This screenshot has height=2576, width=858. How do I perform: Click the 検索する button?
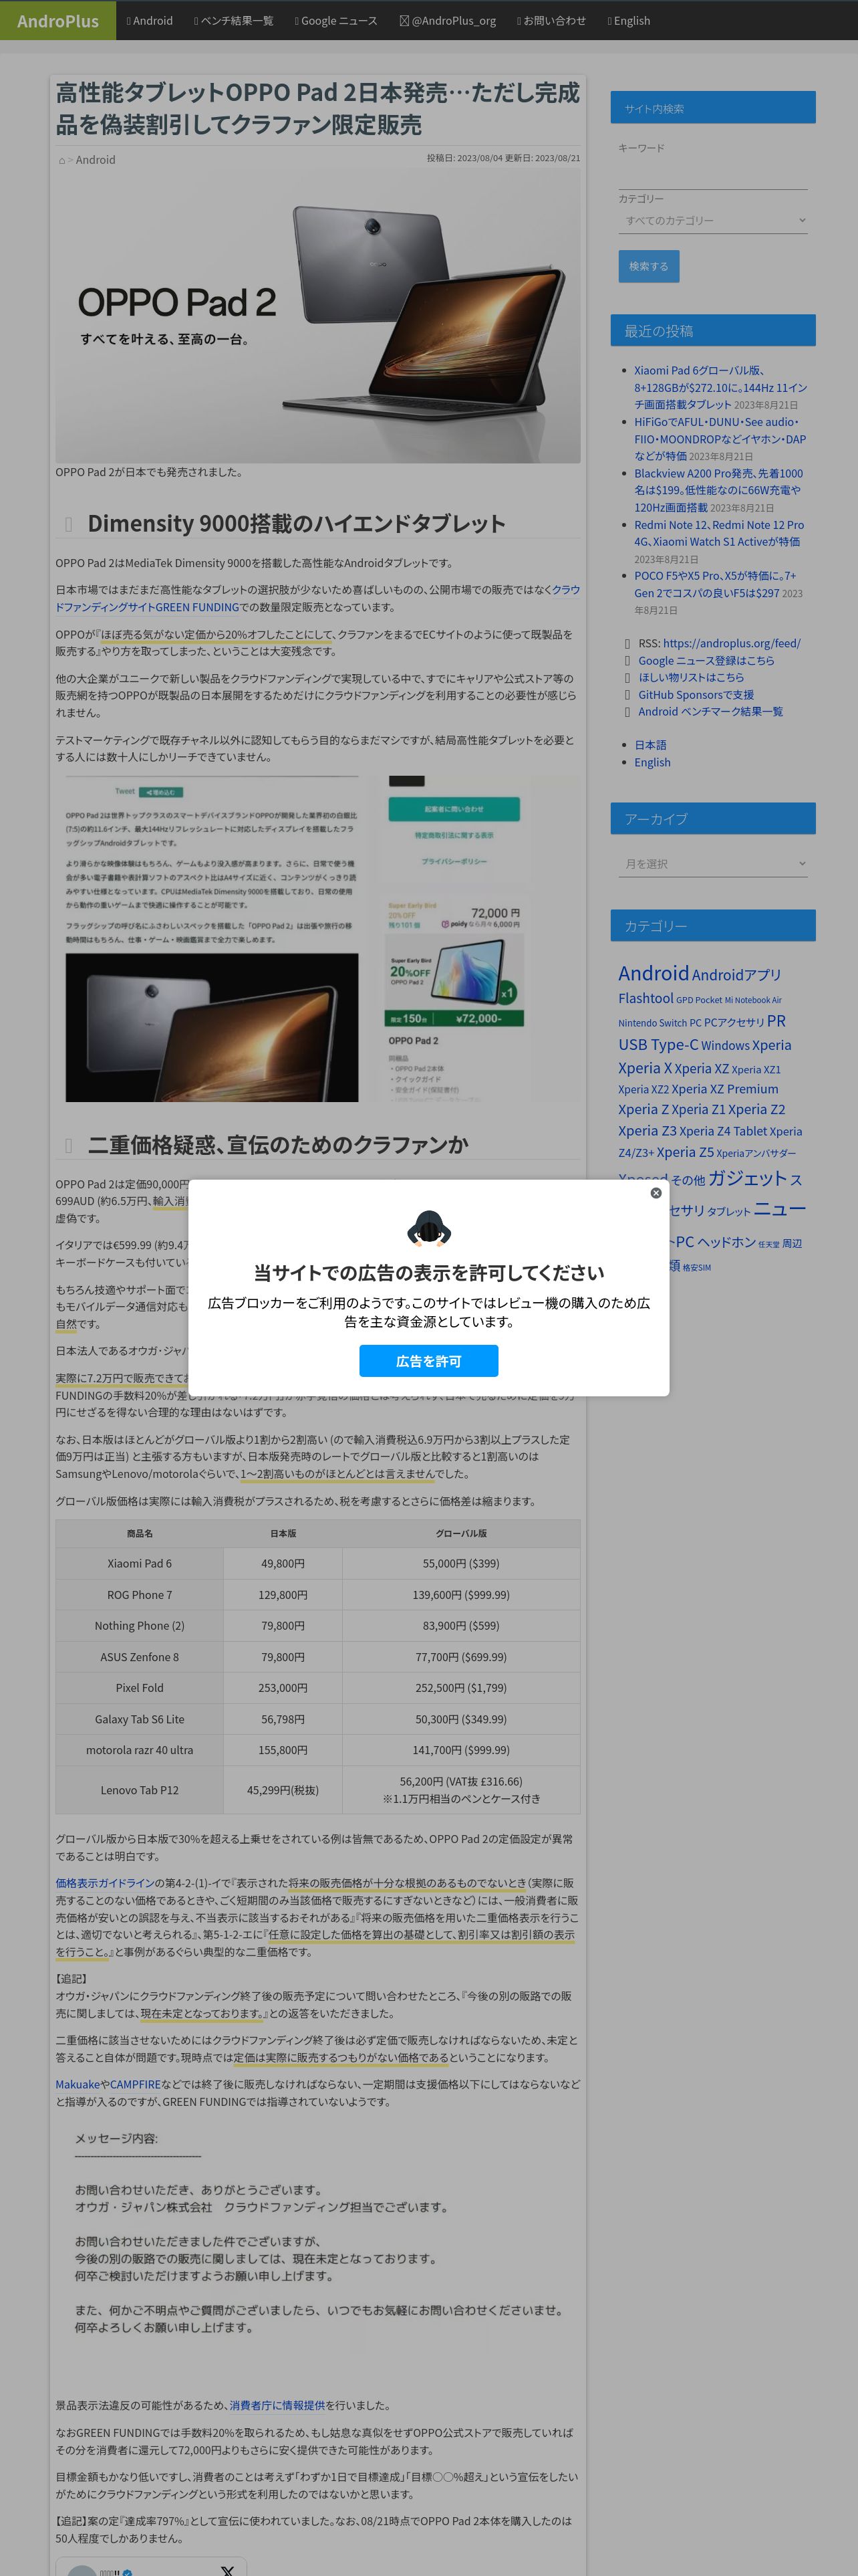pos(650,266)
